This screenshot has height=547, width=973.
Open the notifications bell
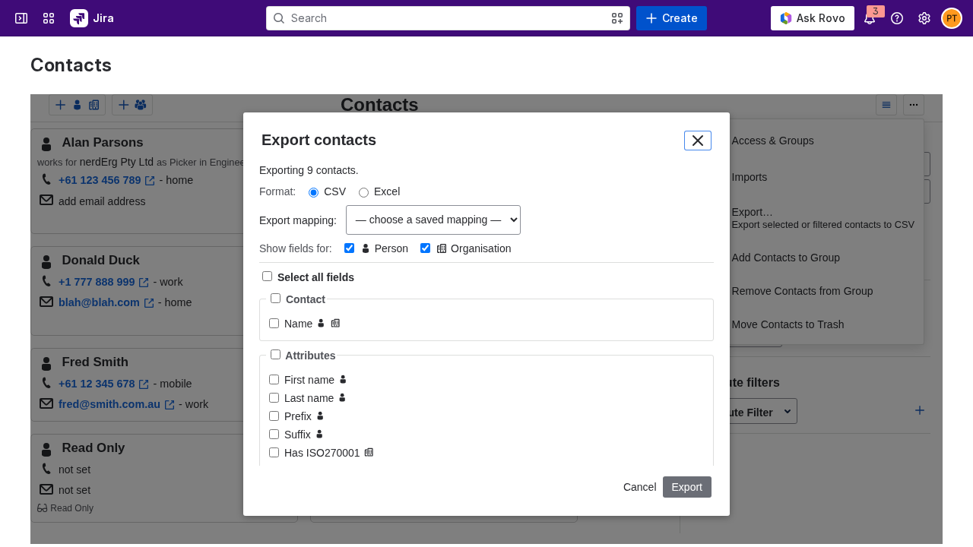point(870,18)
